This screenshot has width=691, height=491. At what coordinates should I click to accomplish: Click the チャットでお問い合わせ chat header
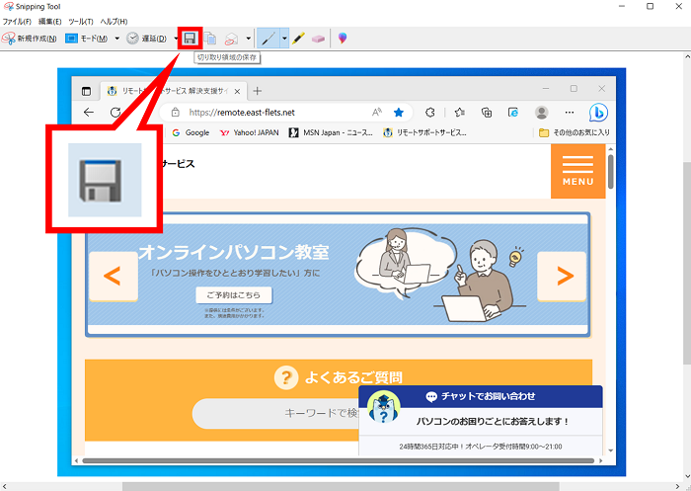(x=481, y=396)
